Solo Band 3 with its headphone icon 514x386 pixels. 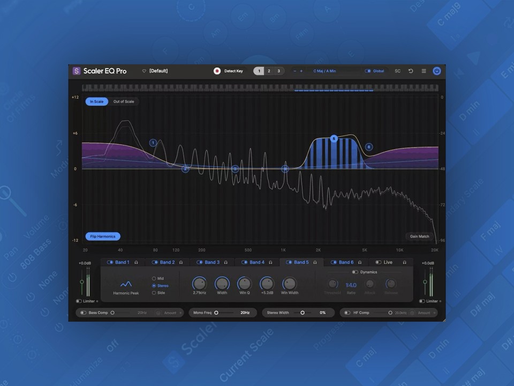click(225, 262)
